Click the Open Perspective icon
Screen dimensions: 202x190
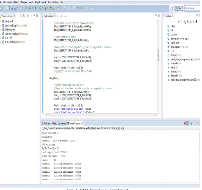pos(172,8)
